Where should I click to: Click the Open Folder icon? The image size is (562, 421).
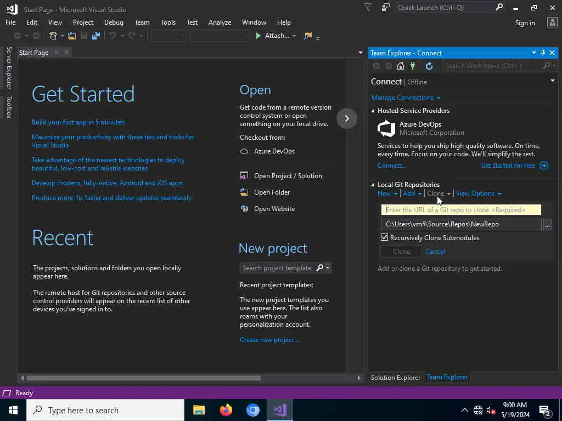(244, 192)
